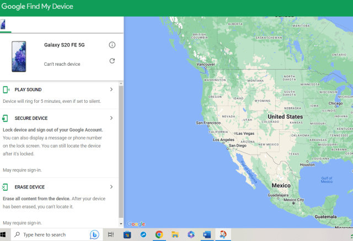Open Task View from the taskbar
The height and width of the screenshot is (241, 353).
[111, 234]
